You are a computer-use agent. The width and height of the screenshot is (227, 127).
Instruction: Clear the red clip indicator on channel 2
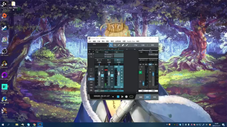point(106,70)
